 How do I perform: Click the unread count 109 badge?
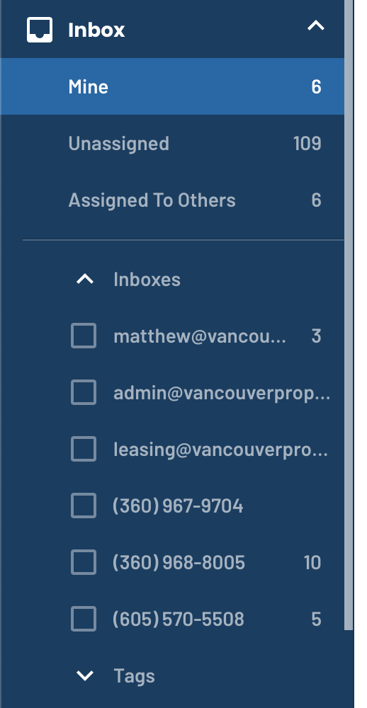[307, 144]
